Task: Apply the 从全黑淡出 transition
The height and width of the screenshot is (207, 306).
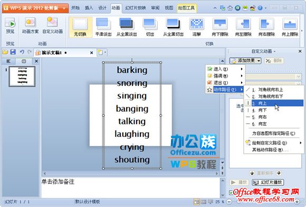Action: point(127,27)
